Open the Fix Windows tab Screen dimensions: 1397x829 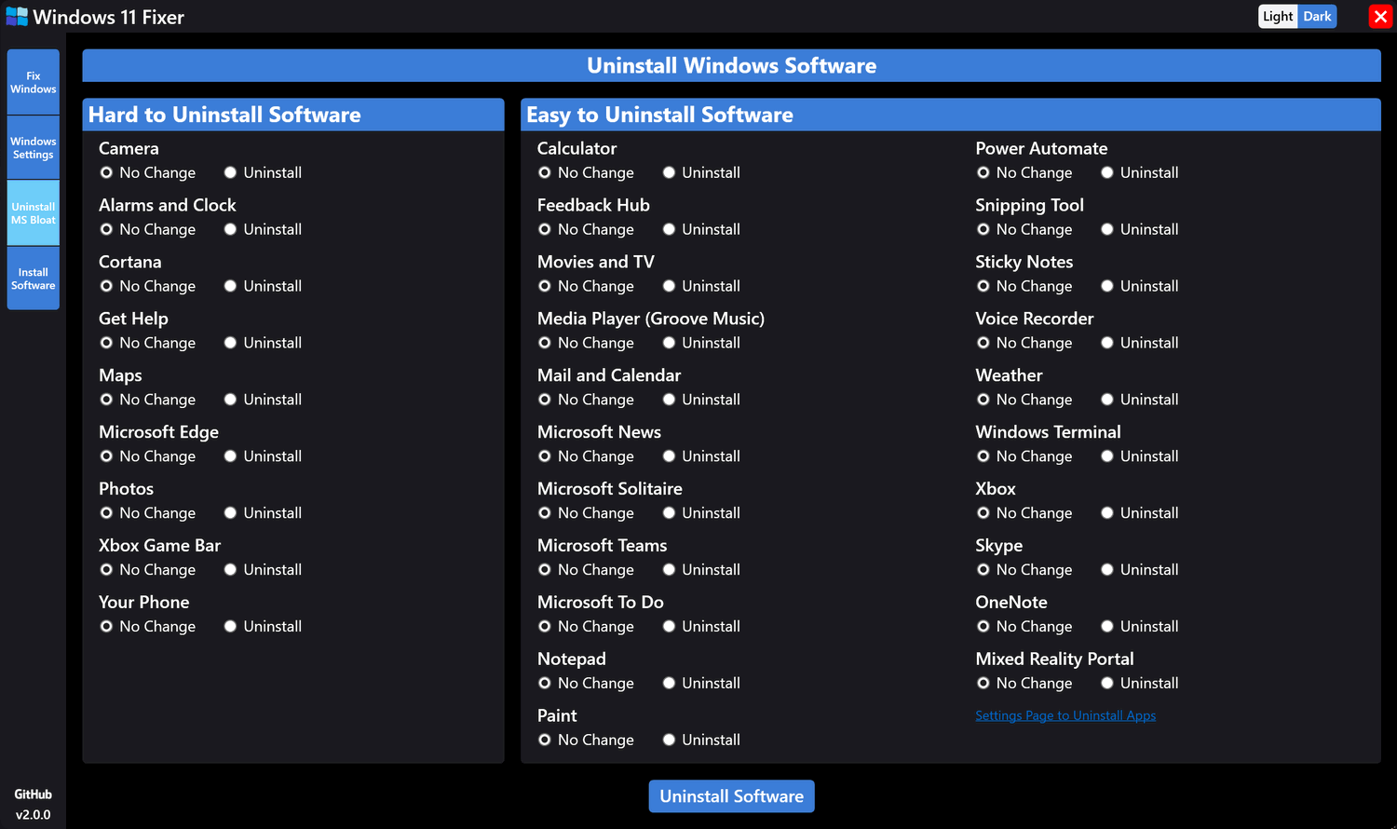point(34,82)
